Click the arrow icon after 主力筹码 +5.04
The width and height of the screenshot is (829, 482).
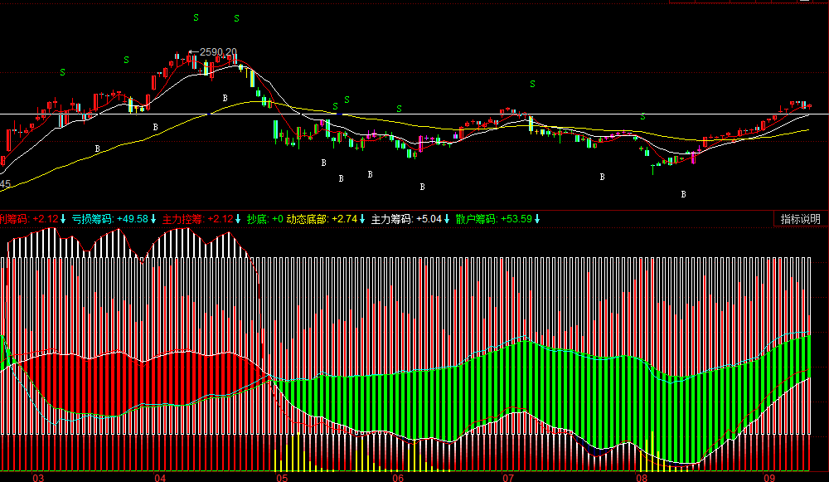point(447,219)
